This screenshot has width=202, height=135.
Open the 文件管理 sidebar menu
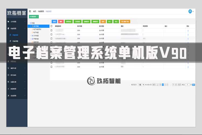point(17,22)
